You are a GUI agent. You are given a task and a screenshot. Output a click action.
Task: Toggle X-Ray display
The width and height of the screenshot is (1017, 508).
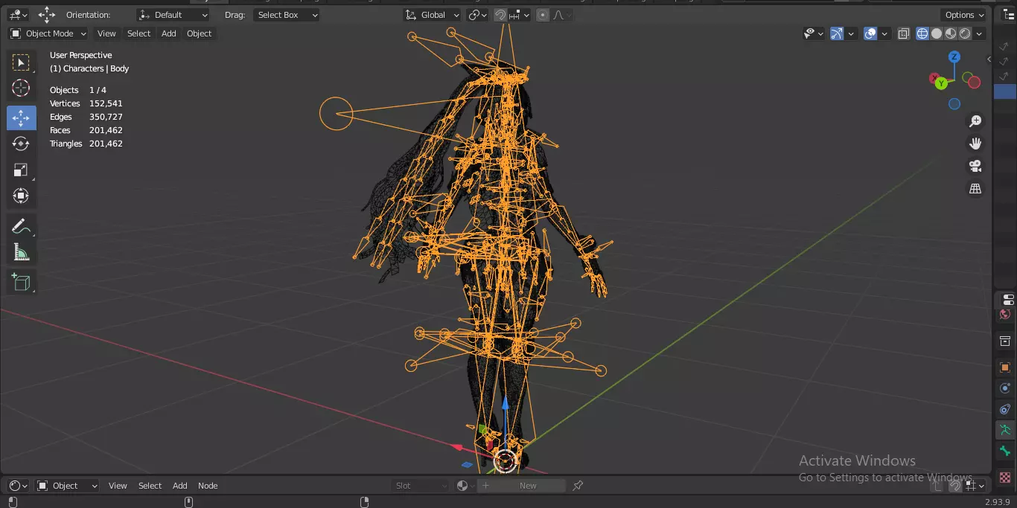click(904, 33)
